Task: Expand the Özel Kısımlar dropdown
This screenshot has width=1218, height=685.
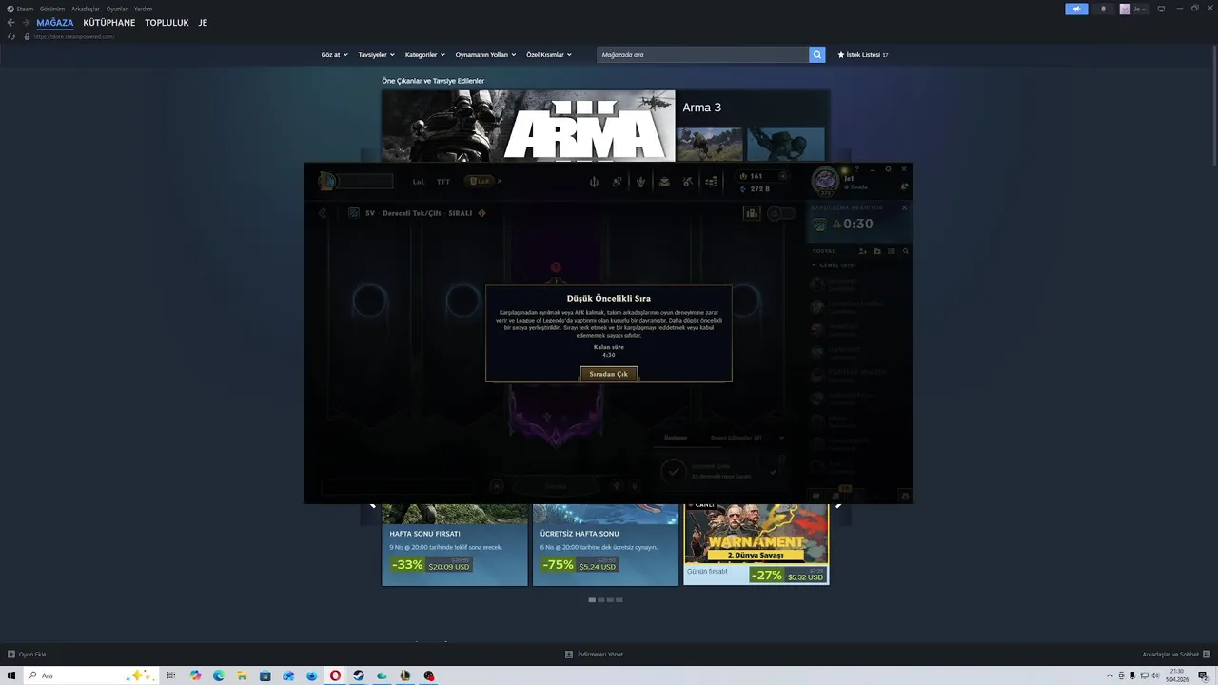Action: point(549,55)
